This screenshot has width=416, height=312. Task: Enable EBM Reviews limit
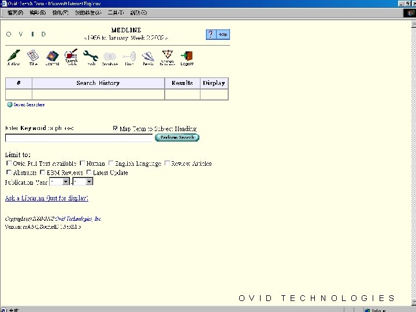pos(42,172)
